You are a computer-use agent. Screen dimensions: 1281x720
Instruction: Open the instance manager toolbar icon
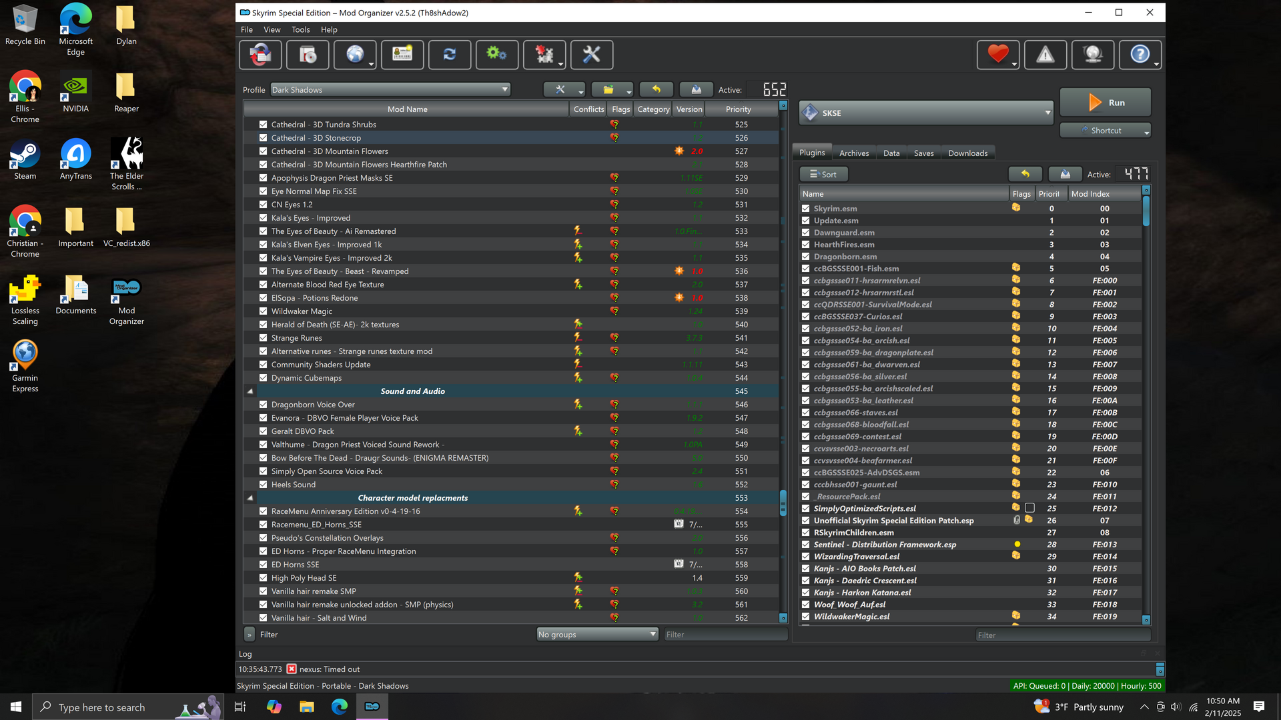260,55
